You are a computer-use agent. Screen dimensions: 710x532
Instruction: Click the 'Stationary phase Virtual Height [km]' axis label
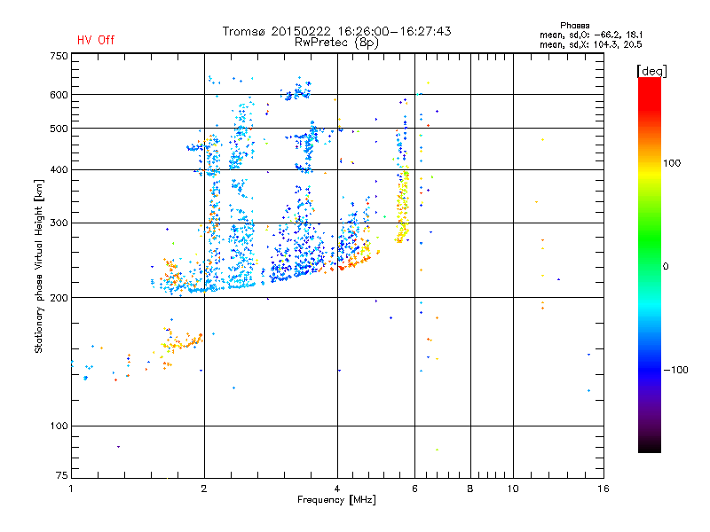pyautogui.click(x=39, y=266)
